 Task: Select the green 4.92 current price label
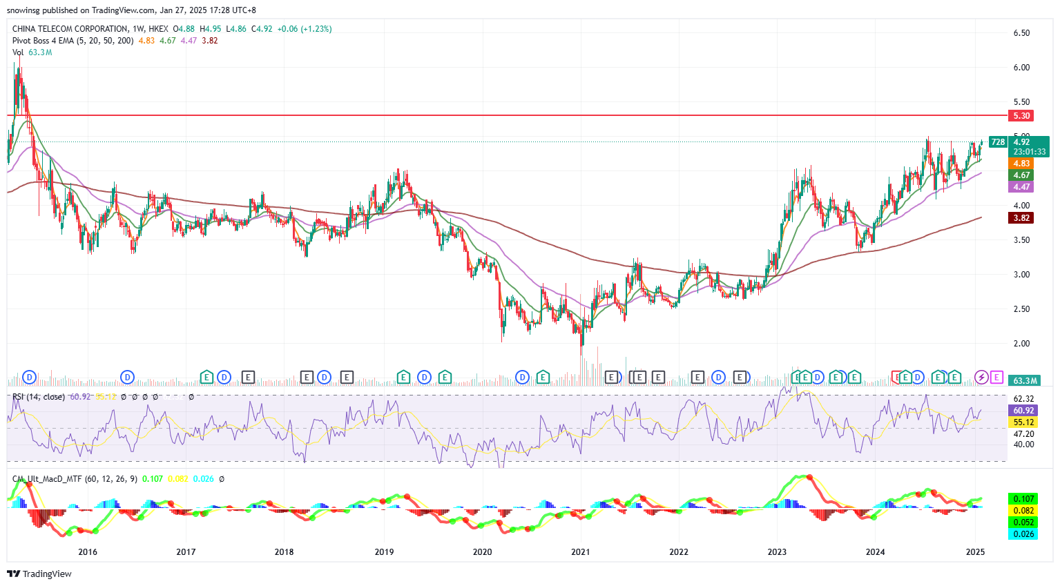(x=1021, y=142)
